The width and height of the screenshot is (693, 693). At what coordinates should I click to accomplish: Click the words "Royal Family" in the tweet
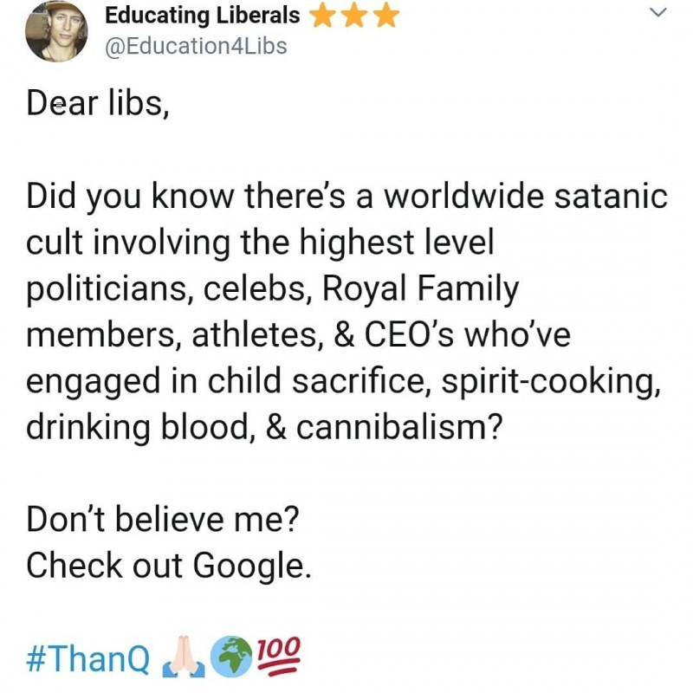coord(421,290)
